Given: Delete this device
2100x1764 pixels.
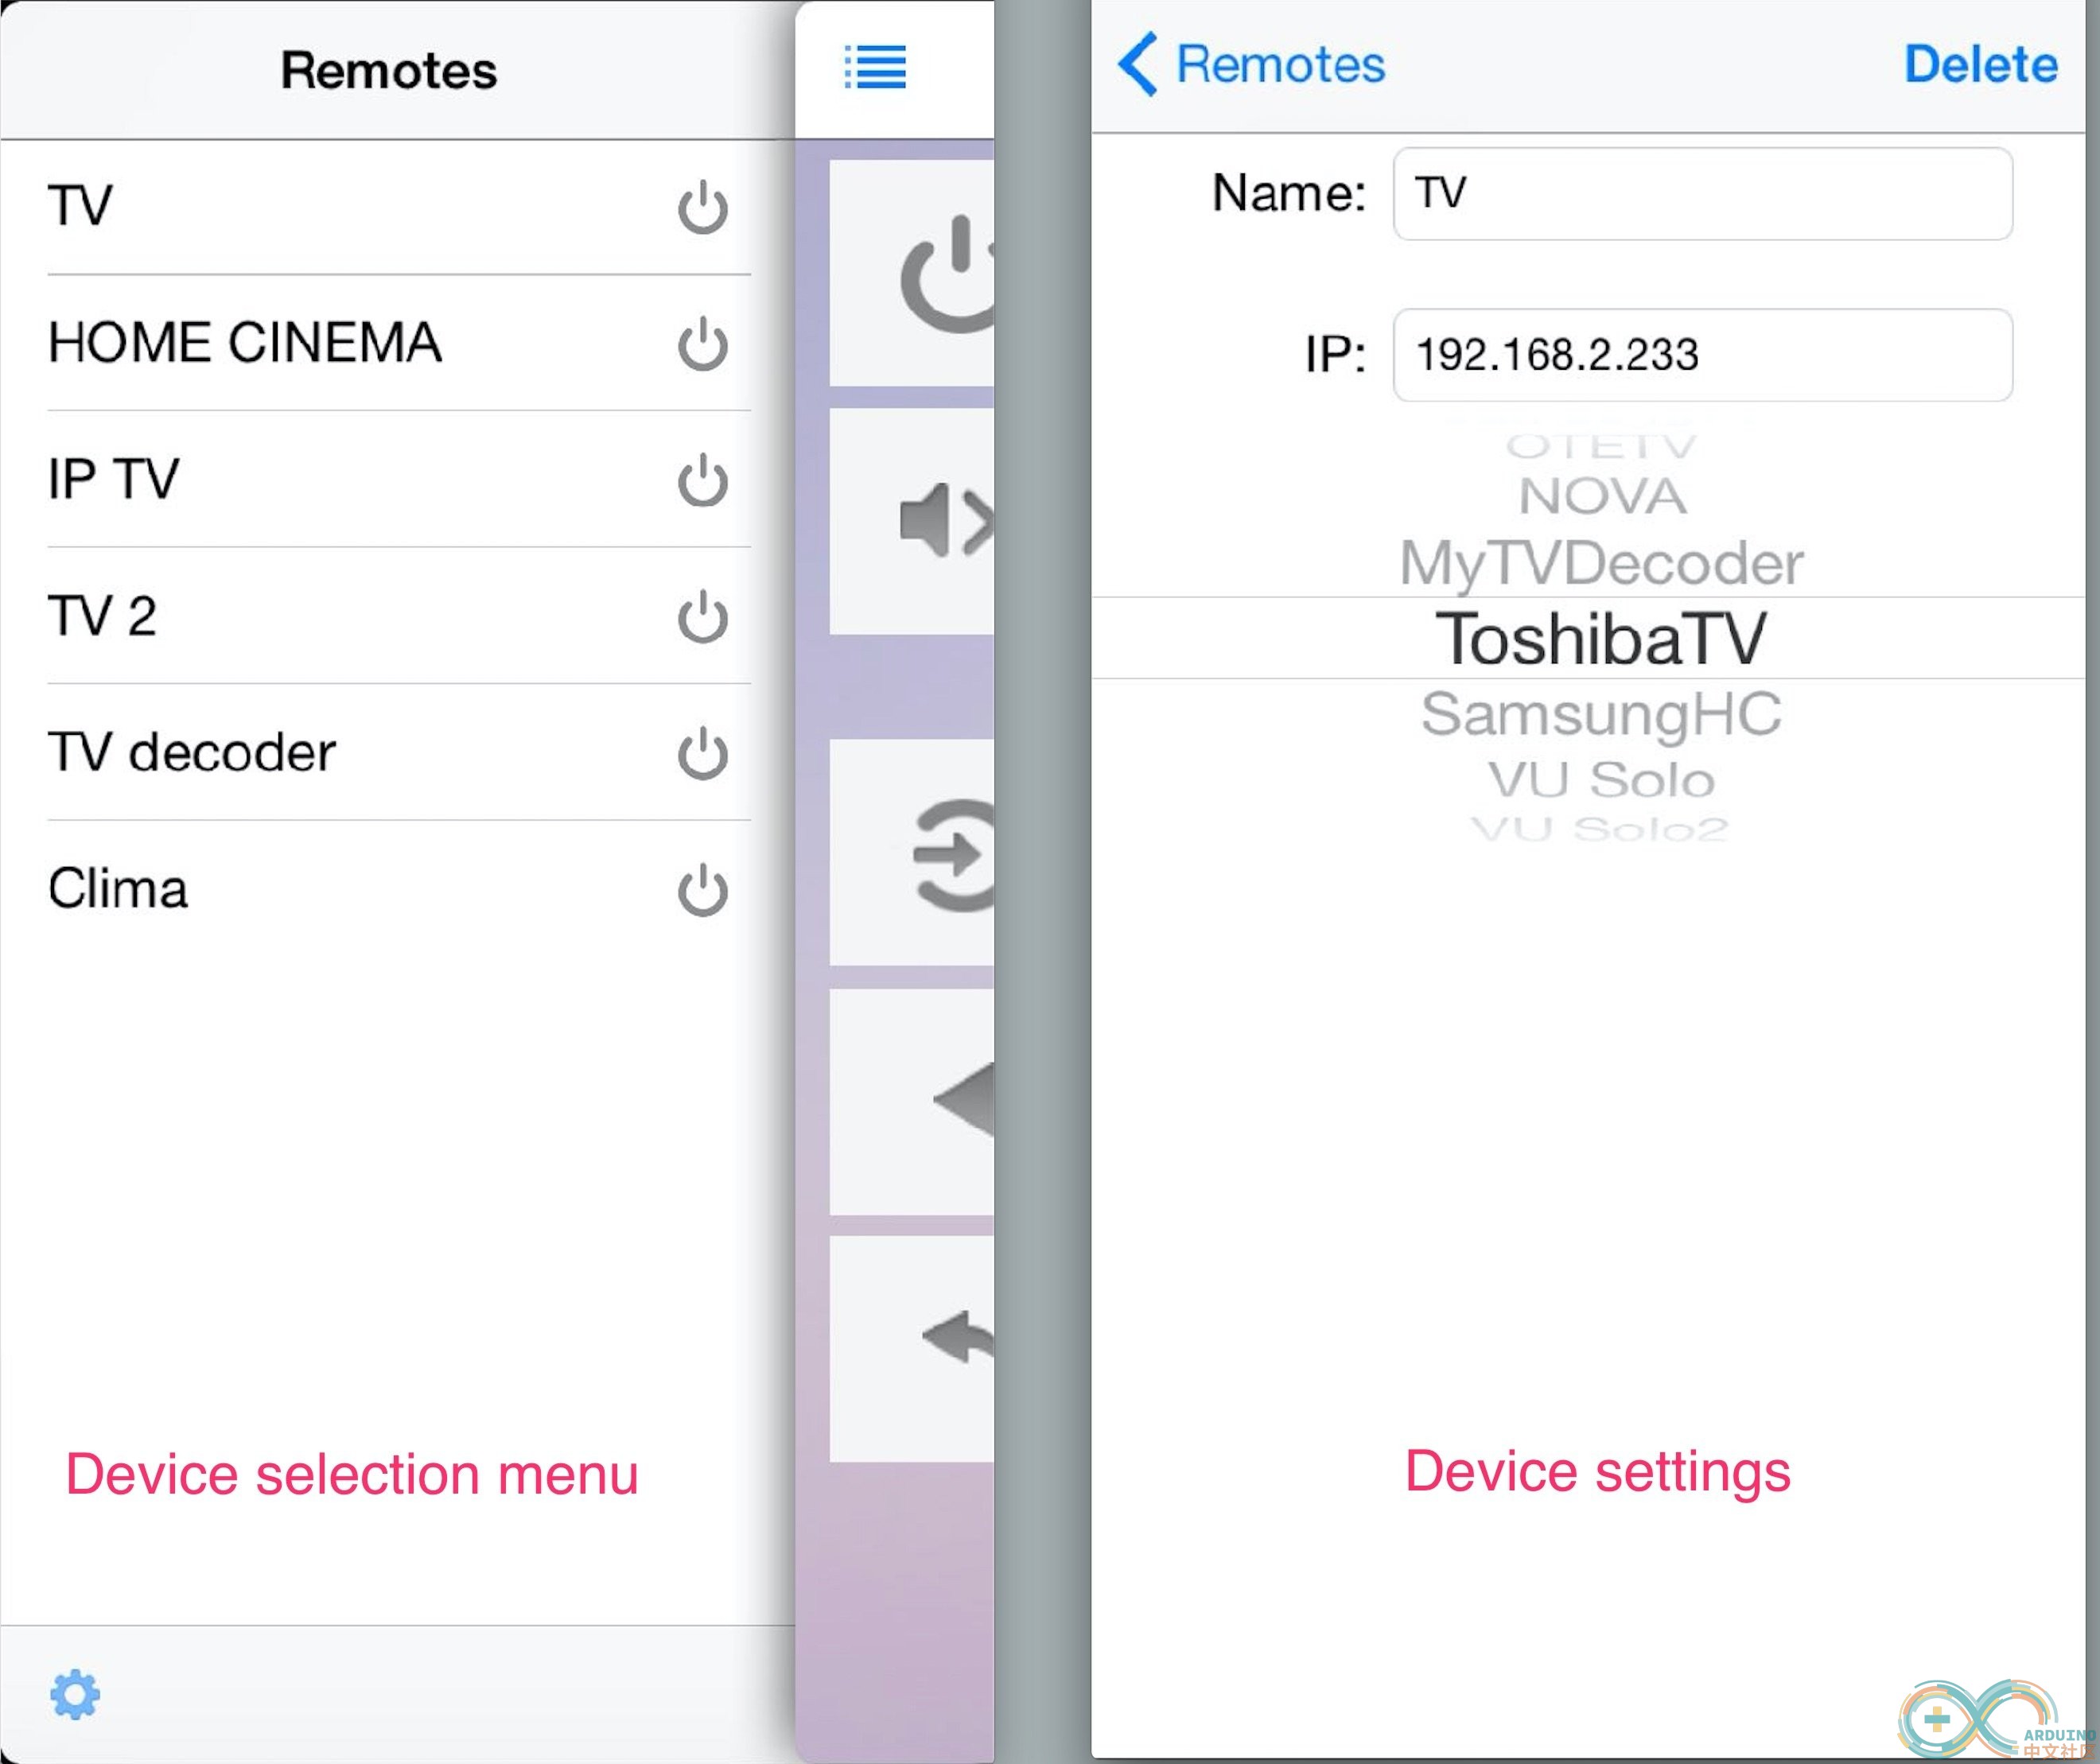Looking at the screenshot, I should click(x=1980, y=64).
